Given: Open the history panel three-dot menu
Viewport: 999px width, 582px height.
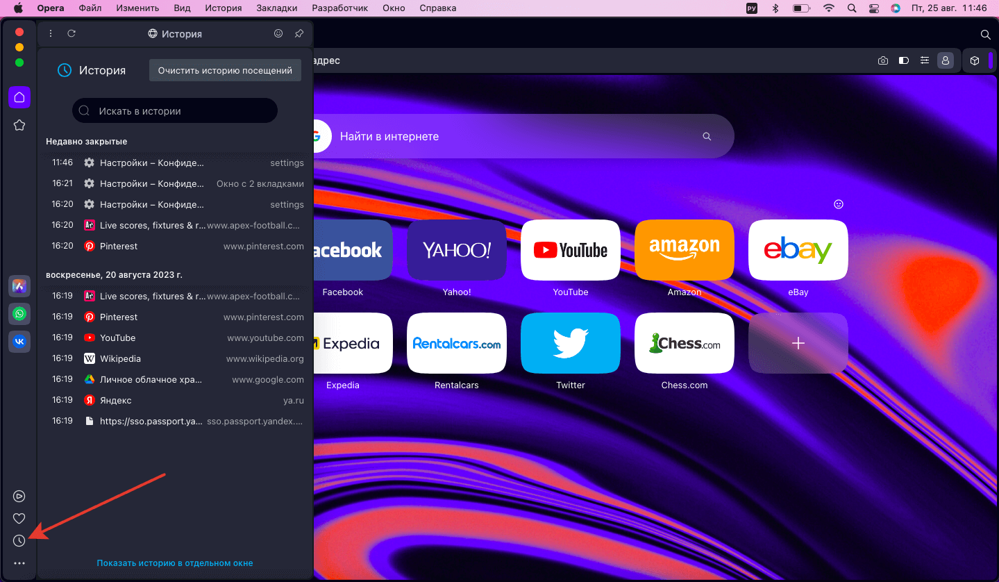Looking at the screenshot, I should pos(51,33).
